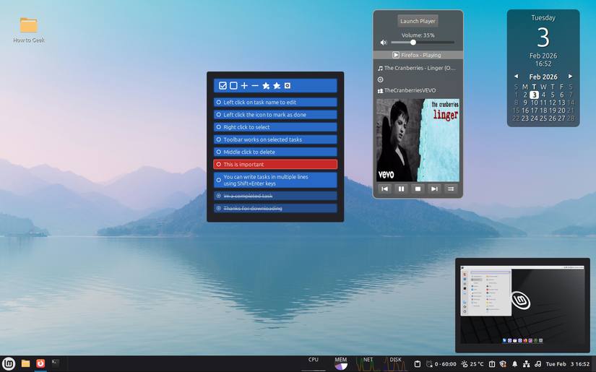
Task: Mark 'Left click on task name to edit' done
Action: tap(219, 103)
